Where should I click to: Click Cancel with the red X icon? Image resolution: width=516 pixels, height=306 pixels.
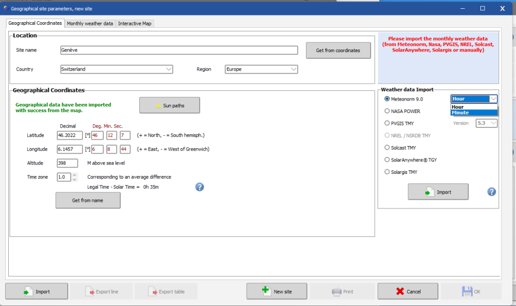[408, 291]
